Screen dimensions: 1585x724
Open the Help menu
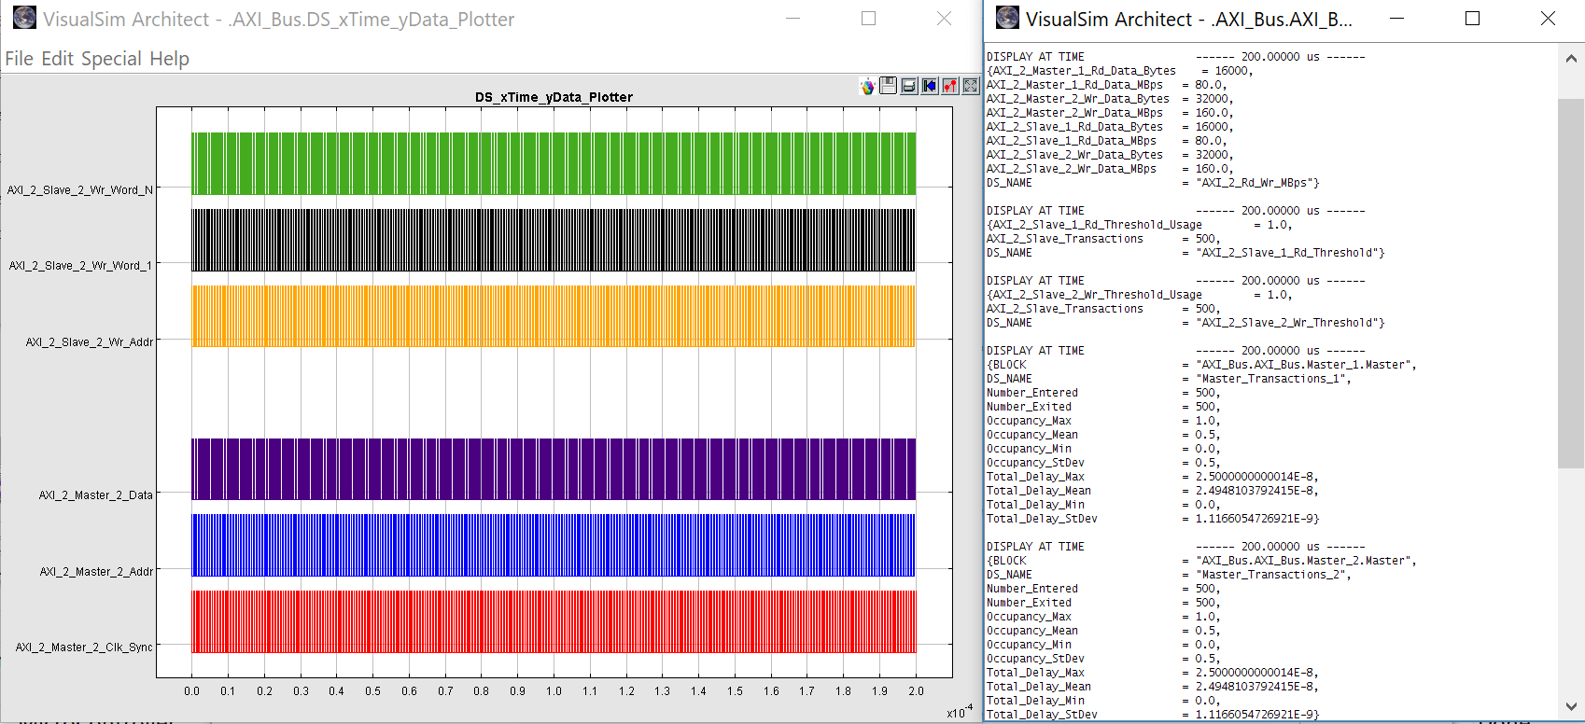[169, 59]
